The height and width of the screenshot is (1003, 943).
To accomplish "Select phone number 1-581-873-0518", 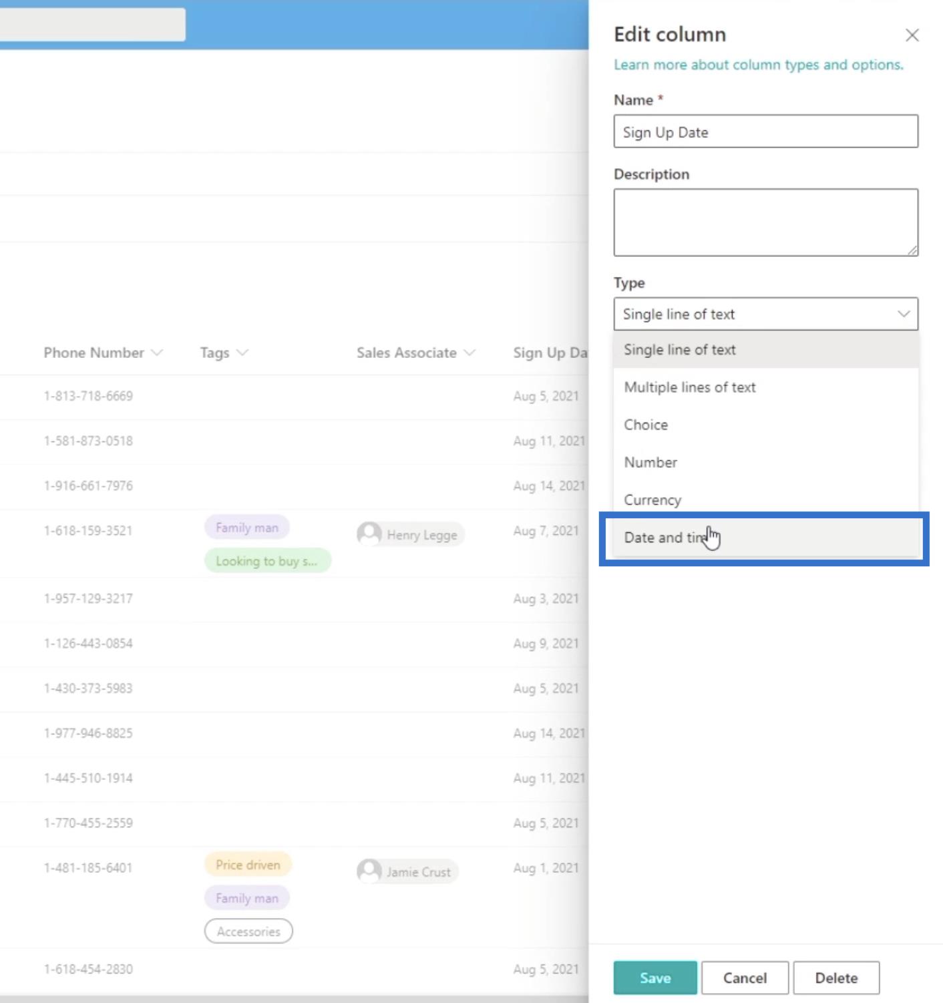I will pos(88,441).
